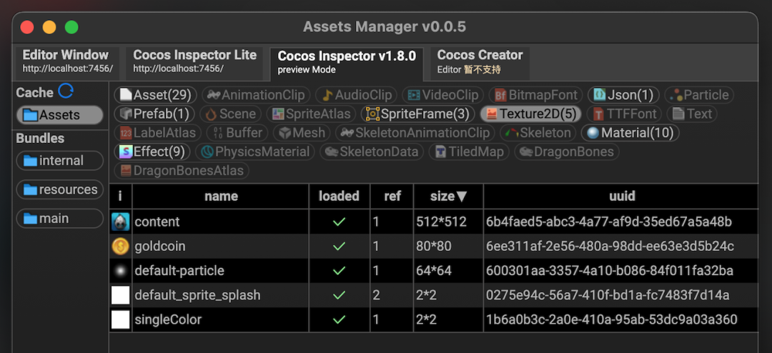Filter by Prefab(1) type
The image size is (772, 353).
pyautogui.click(x=154, y=114)
